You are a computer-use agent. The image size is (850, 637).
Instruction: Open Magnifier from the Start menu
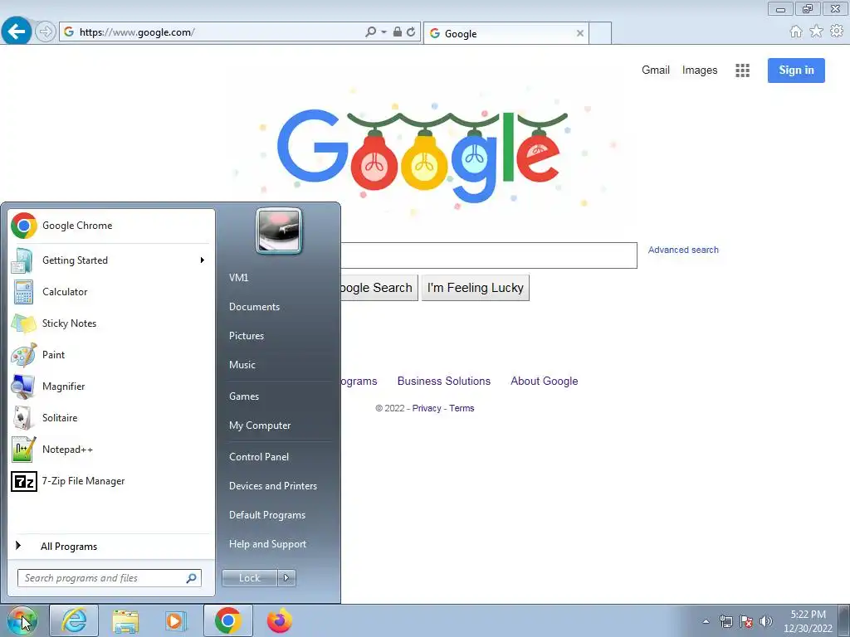(111, 387)
